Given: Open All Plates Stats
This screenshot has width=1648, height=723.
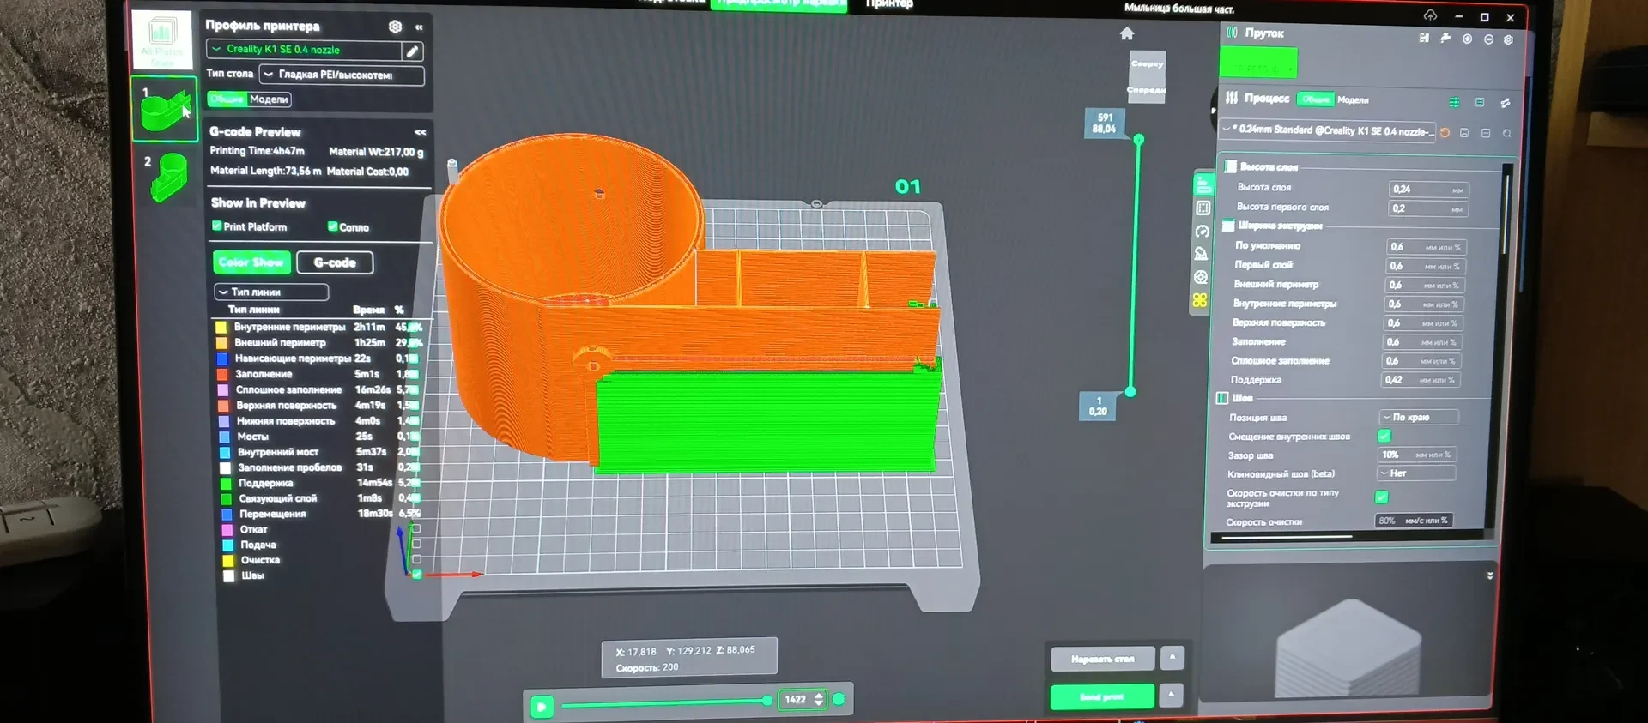Looking at the screenshot, I should coord(162,41).
